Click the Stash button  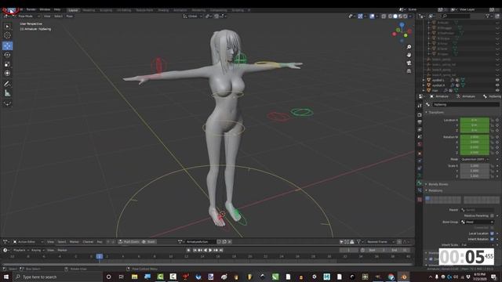(148, 242)
